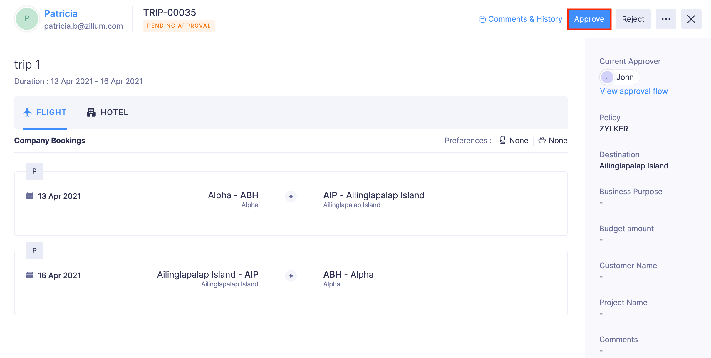
Task: Open View approval flow link
Action: (634, 91)
